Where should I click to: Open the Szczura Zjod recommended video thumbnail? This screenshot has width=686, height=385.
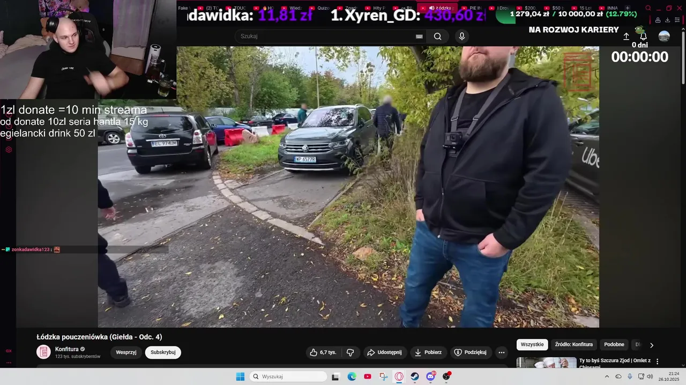coord(546,363)
